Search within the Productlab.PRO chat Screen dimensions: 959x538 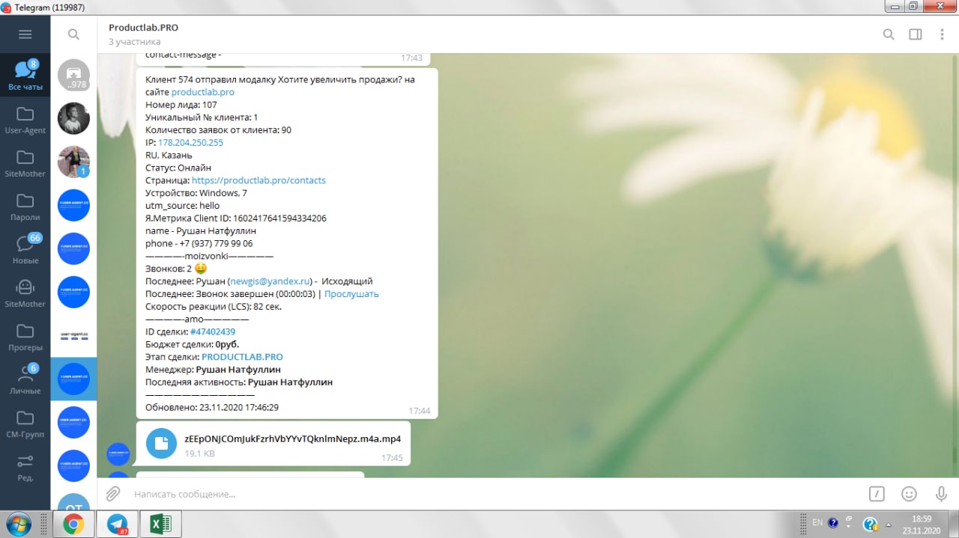coord(888,34)
